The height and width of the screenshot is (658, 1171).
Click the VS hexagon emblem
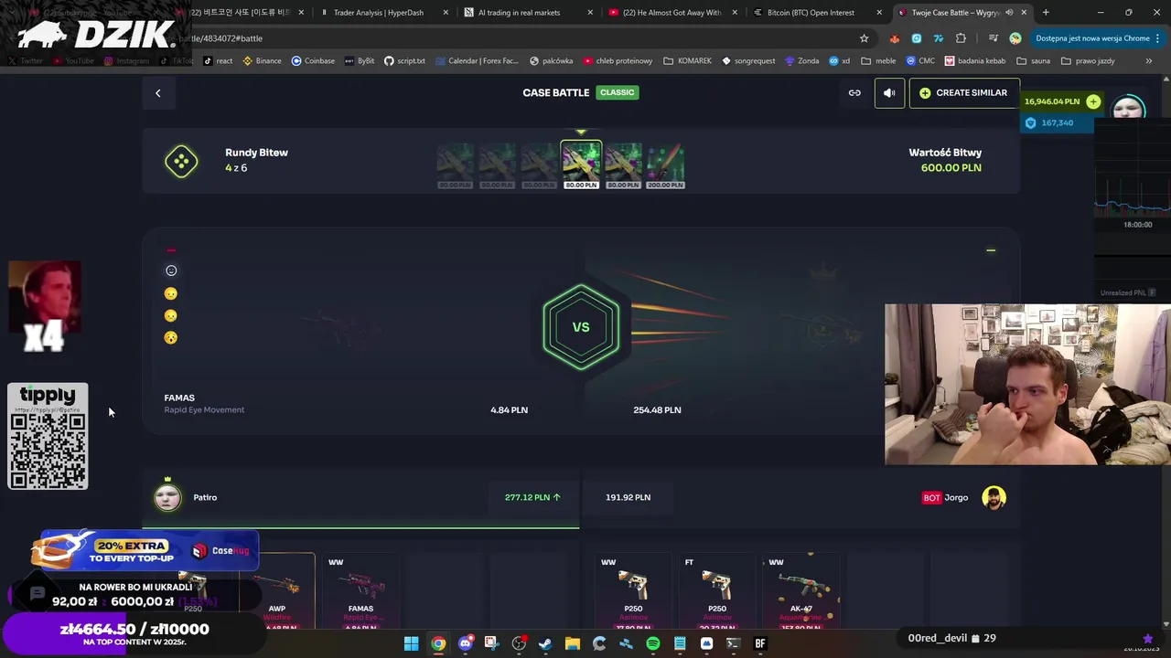click(x=581, y=327)
